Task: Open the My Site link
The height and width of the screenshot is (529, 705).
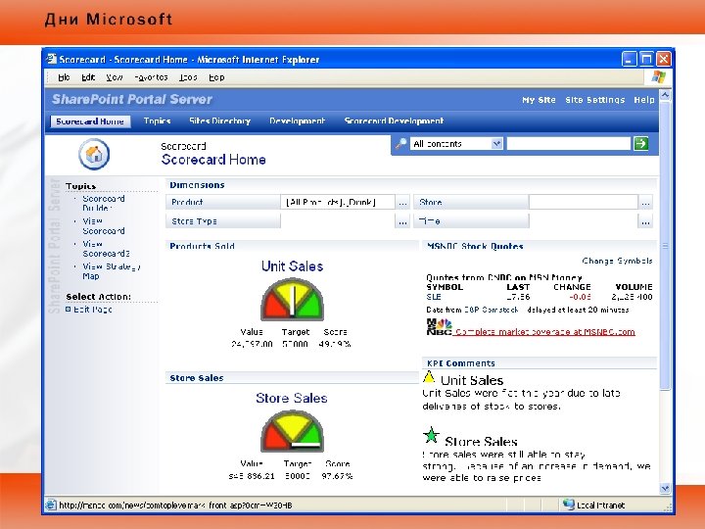Action: click(x=539, y=100)
